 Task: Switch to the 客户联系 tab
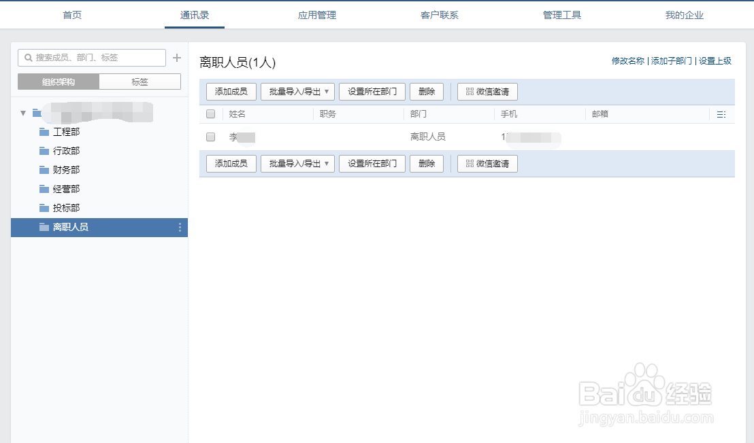tap(439, 14)
